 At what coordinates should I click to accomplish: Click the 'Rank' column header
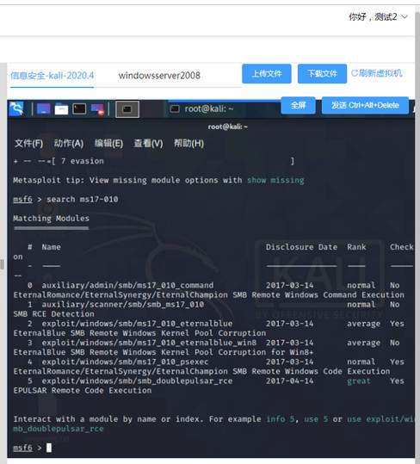(356, 247)
